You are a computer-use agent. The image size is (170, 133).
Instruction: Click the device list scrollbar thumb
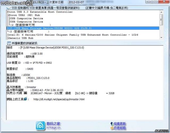161,20
